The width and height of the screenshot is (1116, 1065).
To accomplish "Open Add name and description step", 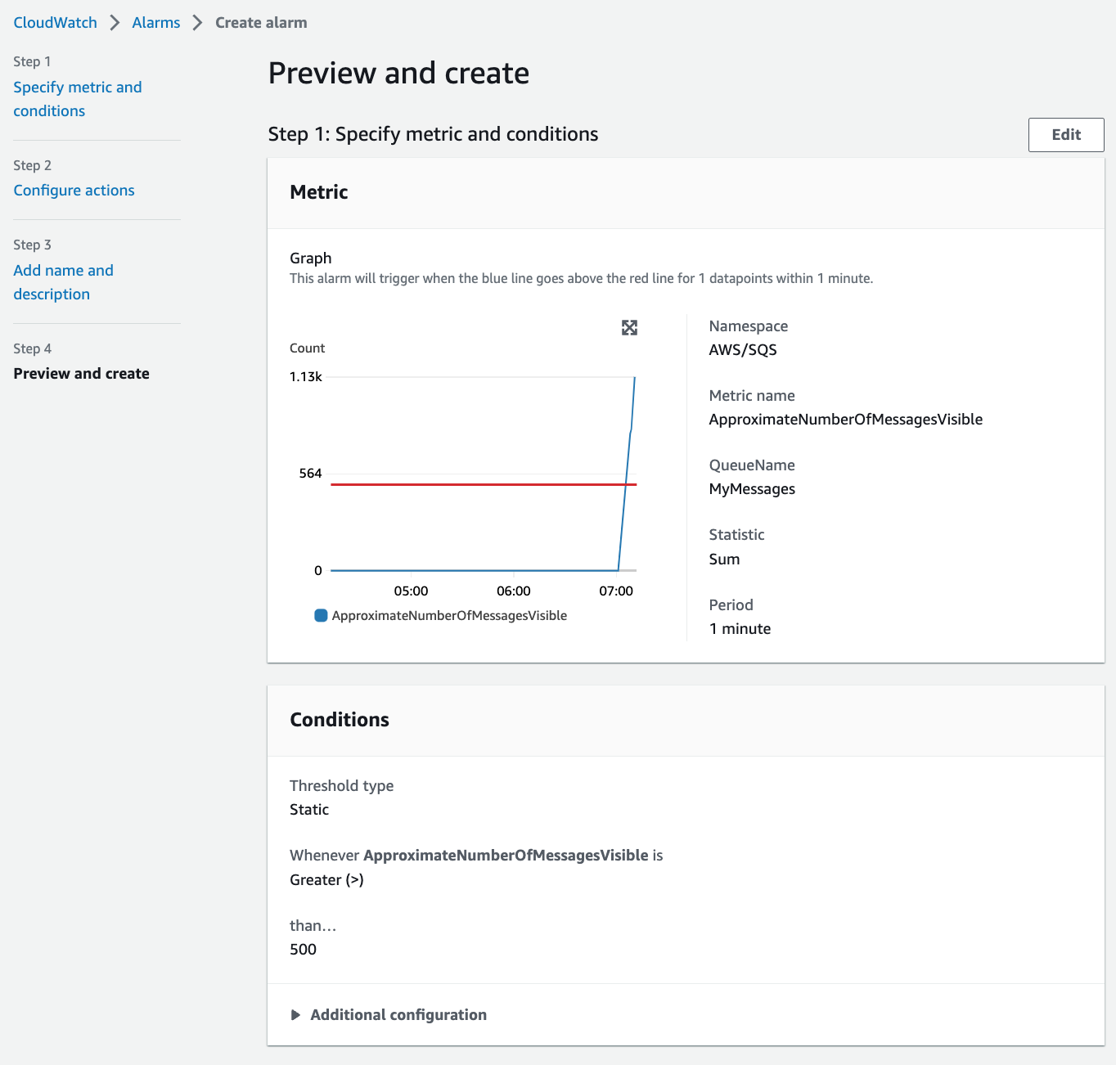I will (63, 282).
